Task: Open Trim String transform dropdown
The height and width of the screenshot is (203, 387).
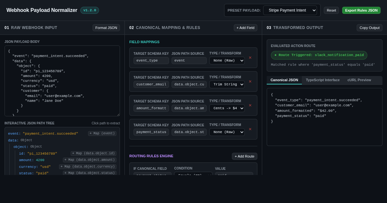Action: pos(227,84)
